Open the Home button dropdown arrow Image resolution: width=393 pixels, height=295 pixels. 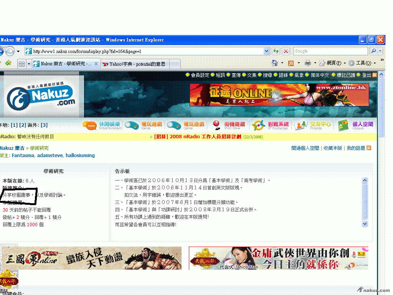(282, 63)
